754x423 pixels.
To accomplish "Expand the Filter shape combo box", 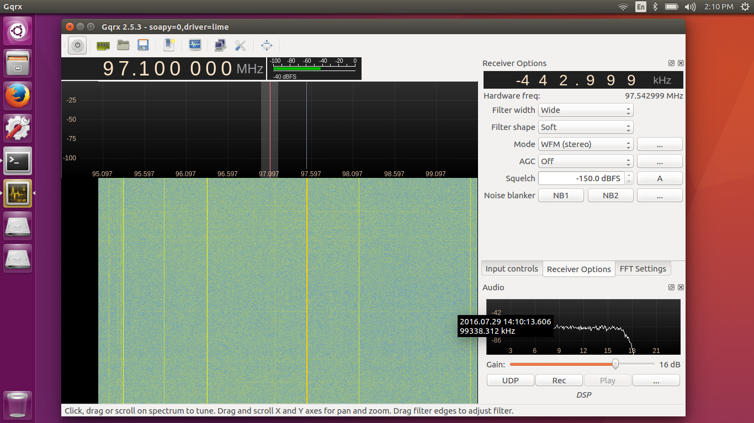I will coord(586,127).
